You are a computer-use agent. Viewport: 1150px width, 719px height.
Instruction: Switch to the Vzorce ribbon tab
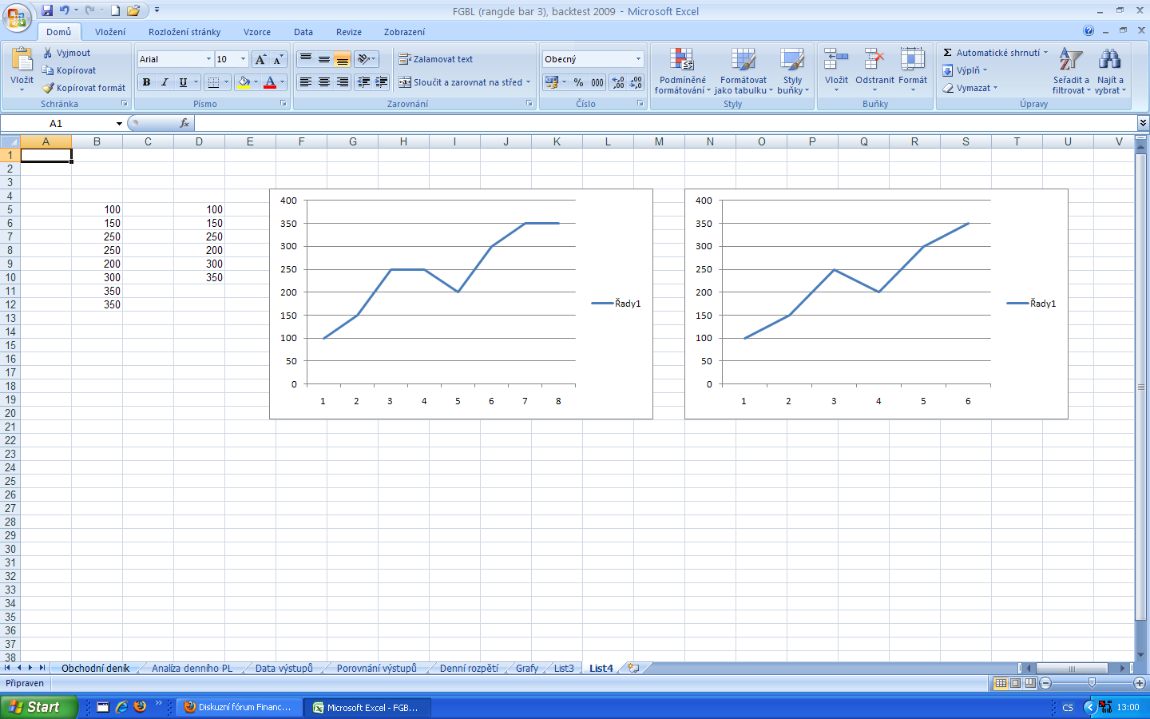click(x=257, y=32)
